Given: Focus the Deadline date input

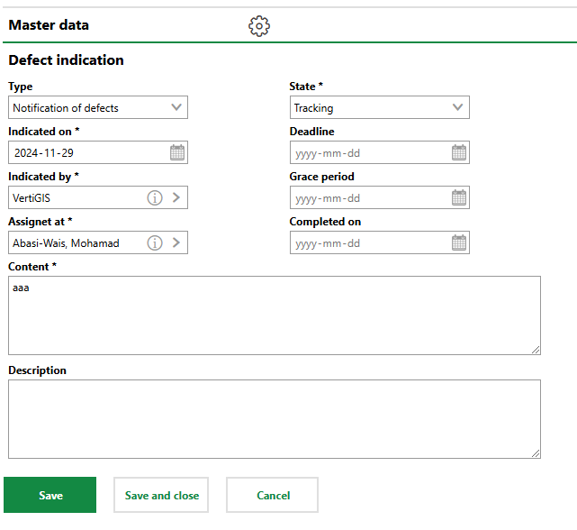Looking at the screenshot, I should click(x=367, y=153).
